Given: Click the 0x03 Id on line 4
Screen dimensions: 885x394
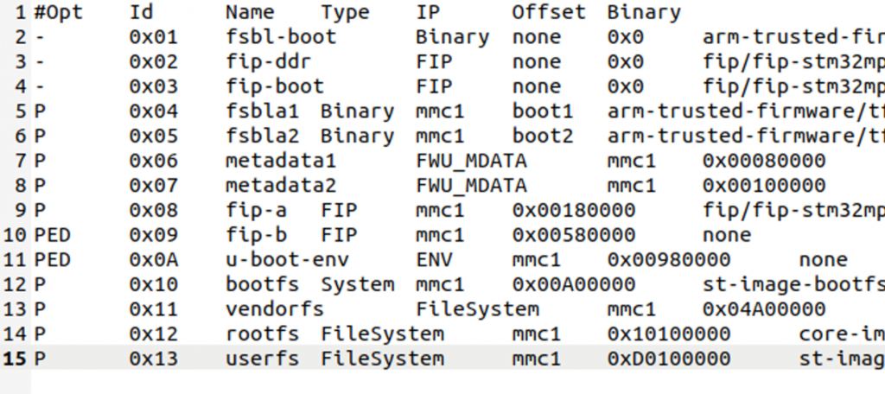Looking at the screenshot, I should coord(154,86).
